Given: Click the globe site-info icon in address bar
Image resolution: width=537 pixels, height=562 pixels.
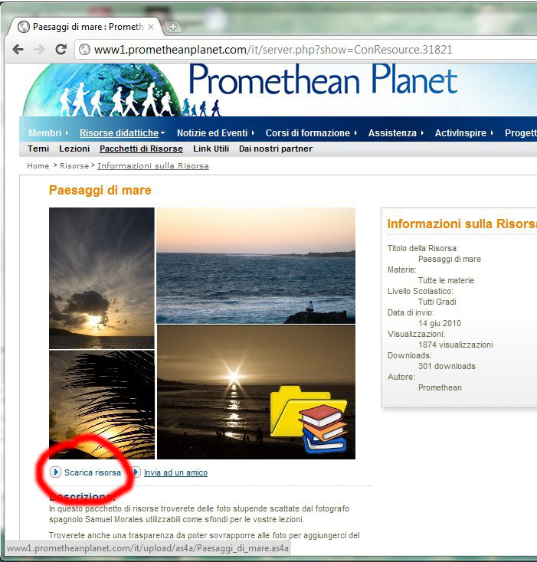Looking at the screenshot, I should (x=84, y=50).
